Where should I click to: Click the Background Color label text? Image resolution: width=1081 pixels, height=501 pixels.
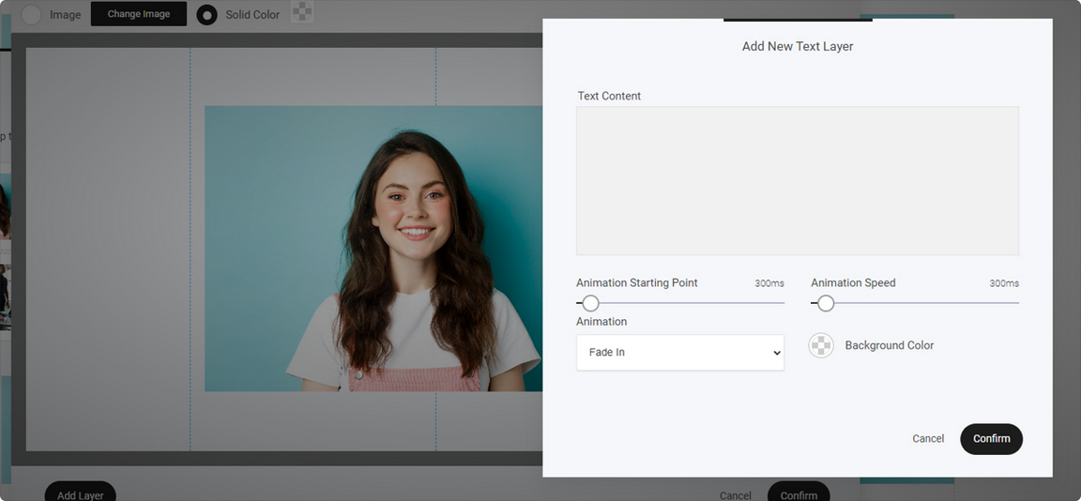pos(890,345)
